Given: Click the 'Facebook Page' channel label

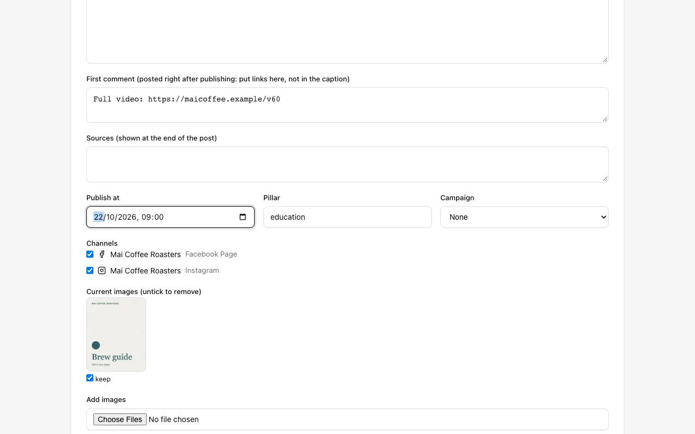Looking at the screenshot, I should 211,254.
